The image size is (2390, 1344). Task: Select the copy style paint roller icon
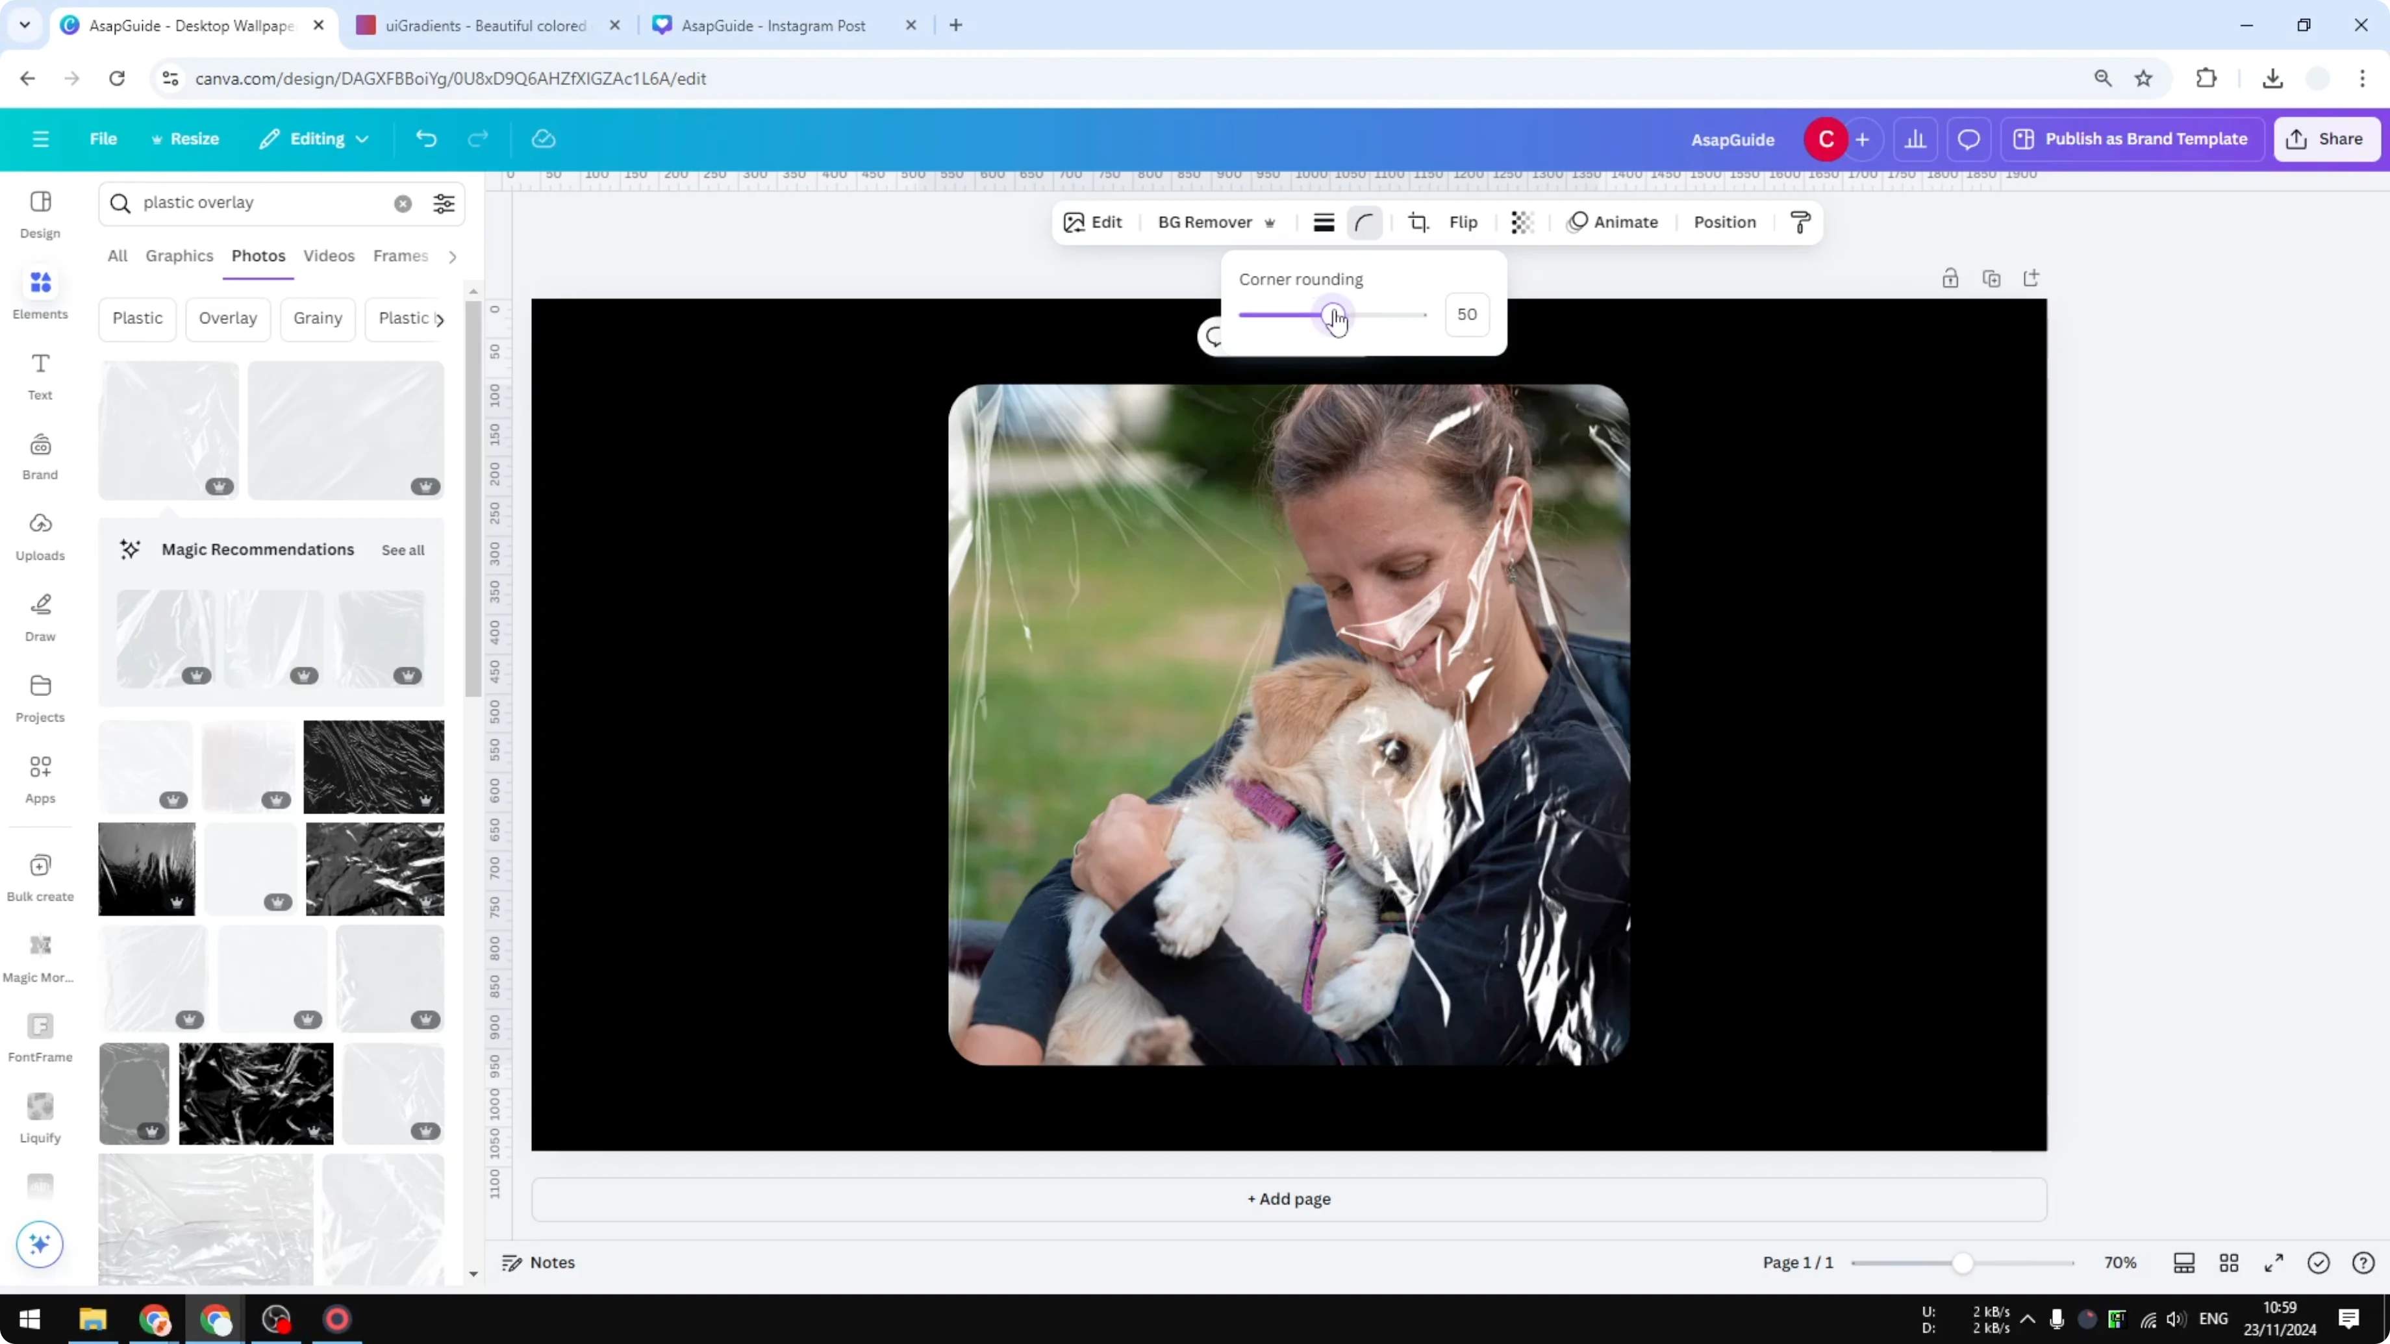[1800, 223]
